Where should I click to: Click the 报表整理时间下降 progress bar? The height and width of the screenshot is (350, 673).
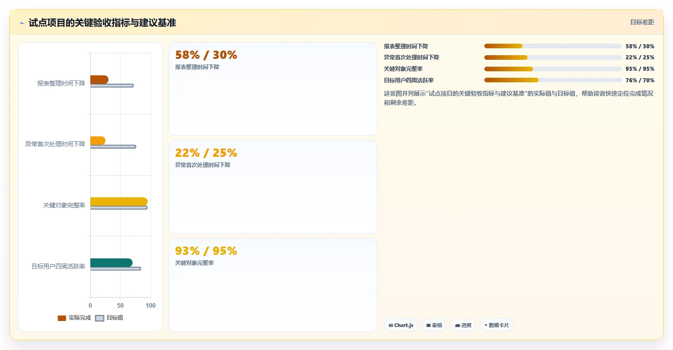point(553,46)
